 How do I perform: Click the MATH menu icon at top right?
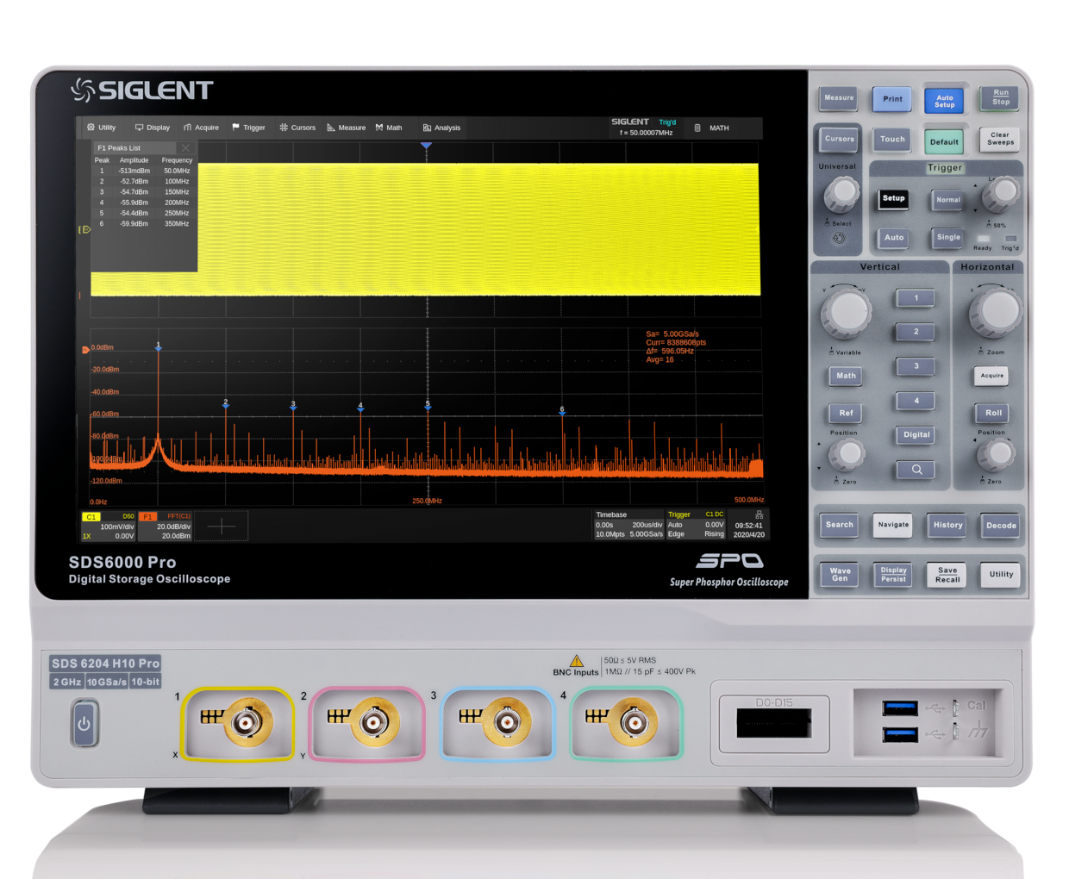[x=697, y=128]
